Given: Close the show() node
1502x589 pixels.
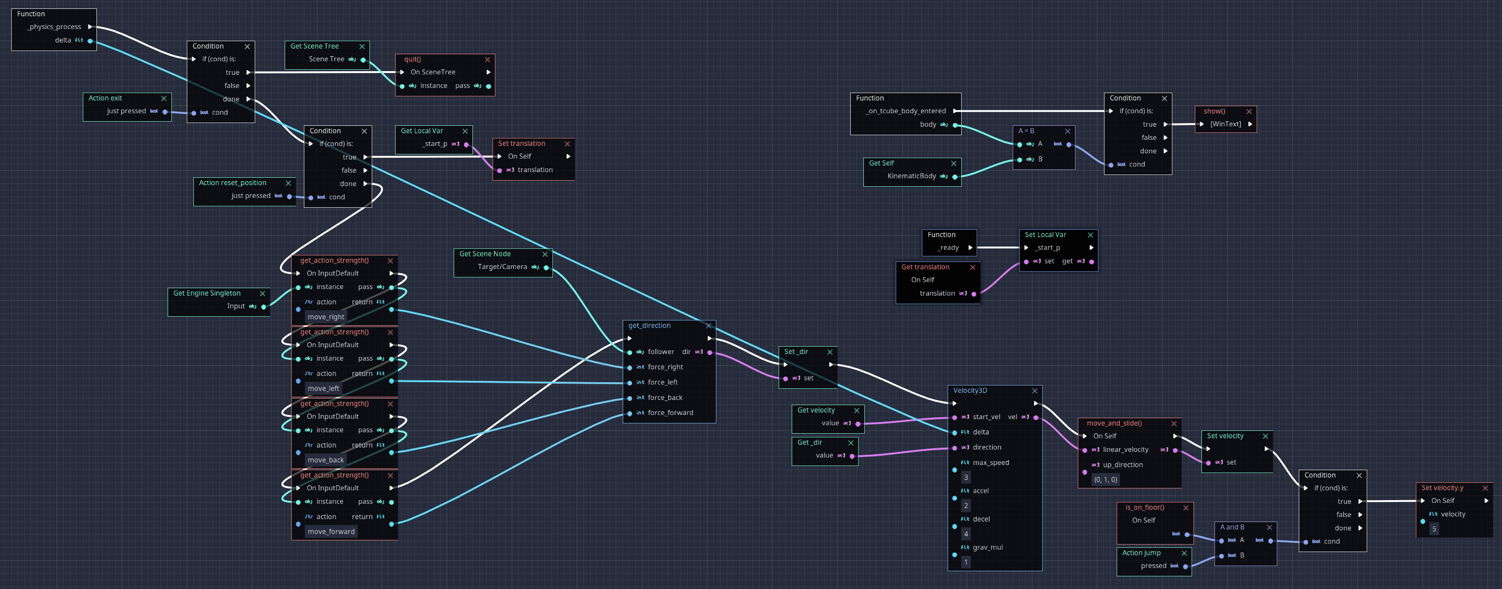Looking at the screenshot, I should click(1249, 112).
